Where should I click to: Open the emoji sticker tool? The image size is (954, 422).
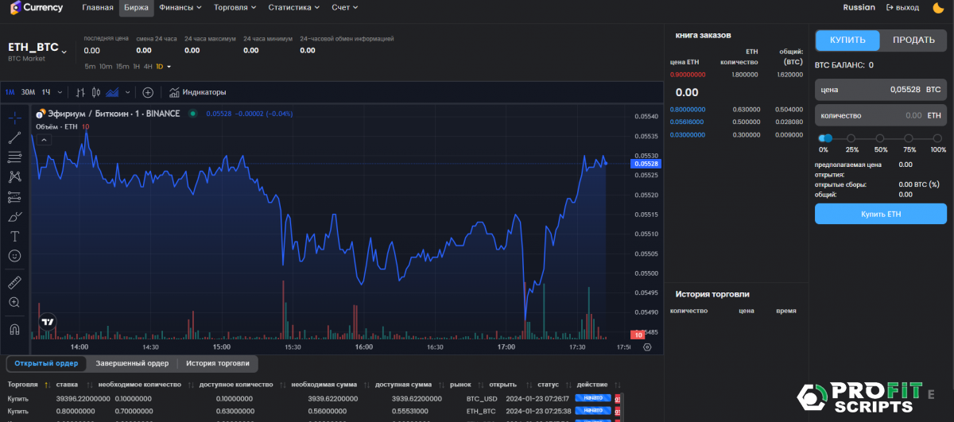(14, 256)
